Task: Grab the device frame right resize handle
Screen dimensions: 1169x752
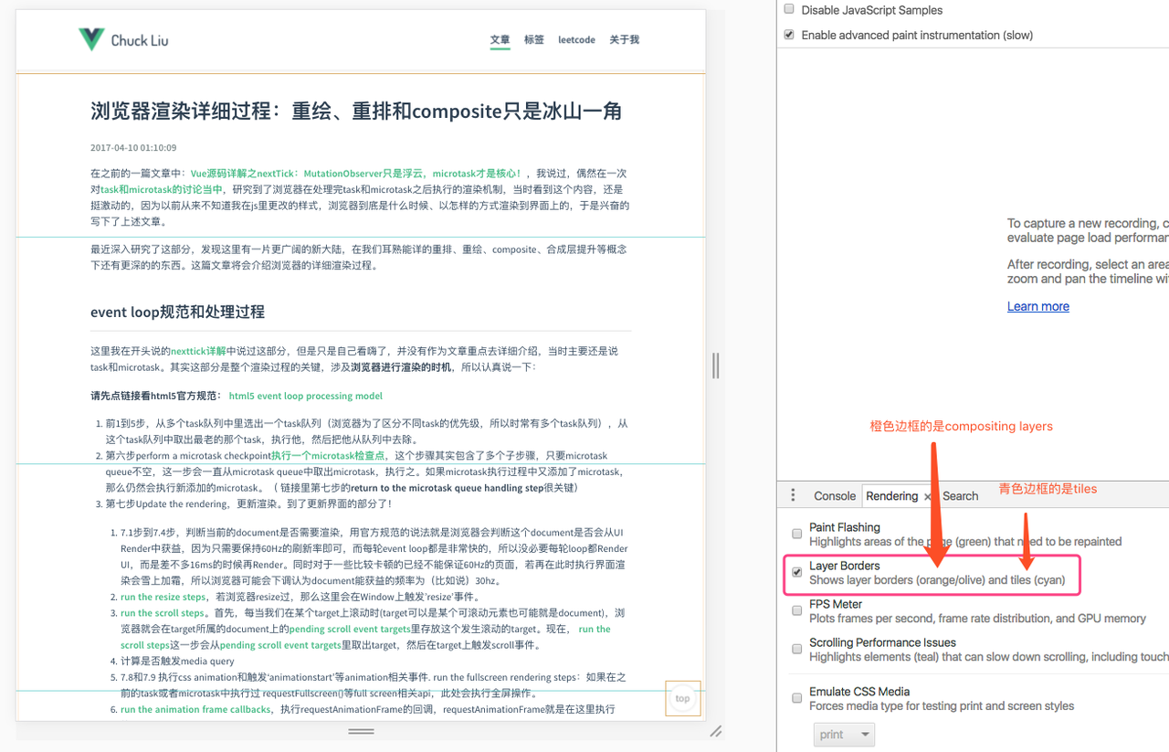Action: click(x=715, y=365)
